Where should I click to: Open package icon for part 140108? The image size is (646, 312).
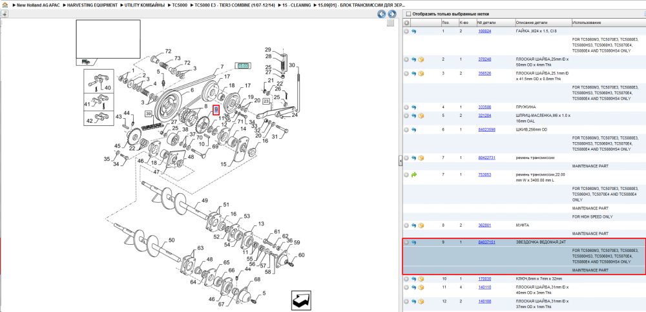click(x=421, y=301)
